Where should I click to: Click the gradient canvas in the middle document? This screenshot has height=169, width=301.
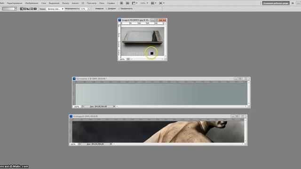tap(161, 94)
